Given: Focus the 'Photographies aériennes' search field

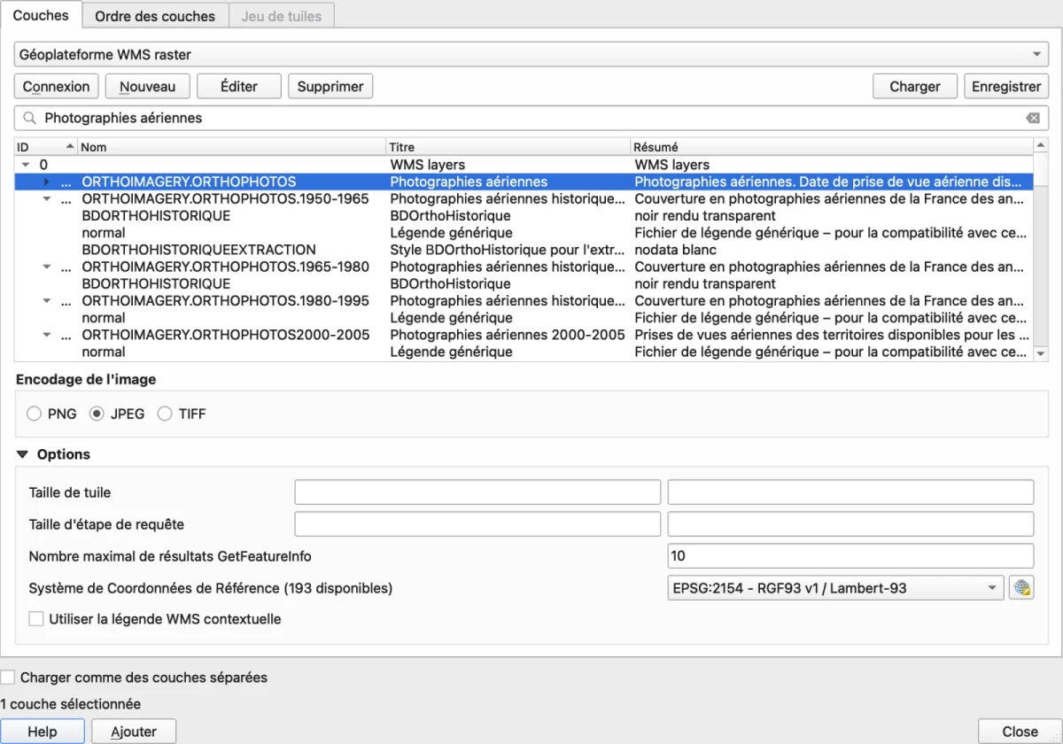Looking at the screenshot, I should point(531,118).
